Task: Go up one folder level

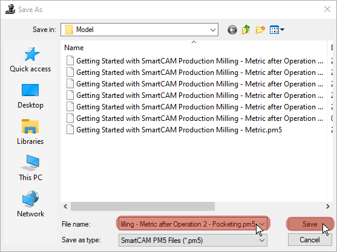Action: 246,30
